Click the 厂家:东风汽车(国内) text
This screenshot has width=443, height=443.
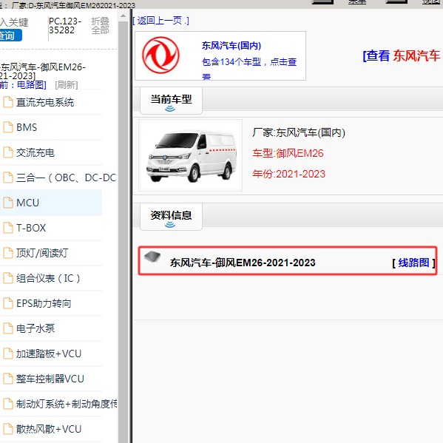click(x=299, y=132)
